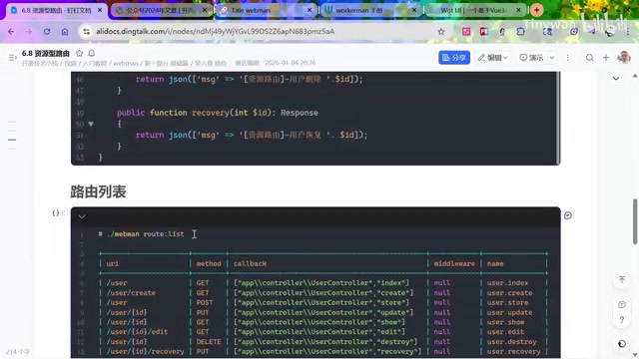Image resolution: width=639 pixels, height=359 pixels.
Task: Click the ./webman route:list command text
Action: point(146,234)
